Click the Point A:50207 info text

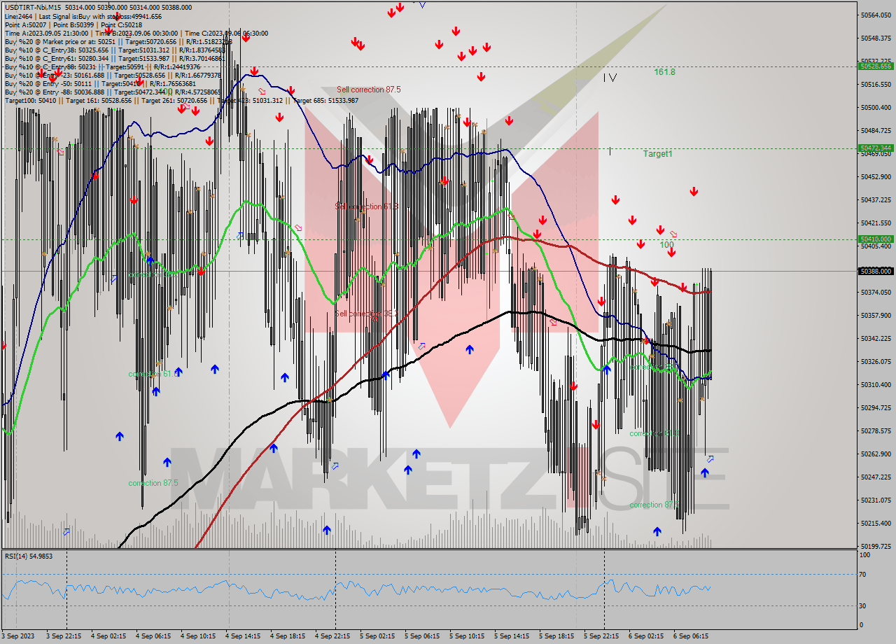pos(25,24)
